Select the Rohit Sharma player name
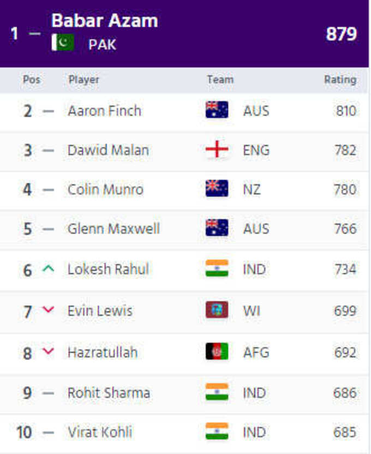This screenshot has width=371, height=454. coord(109,393)
